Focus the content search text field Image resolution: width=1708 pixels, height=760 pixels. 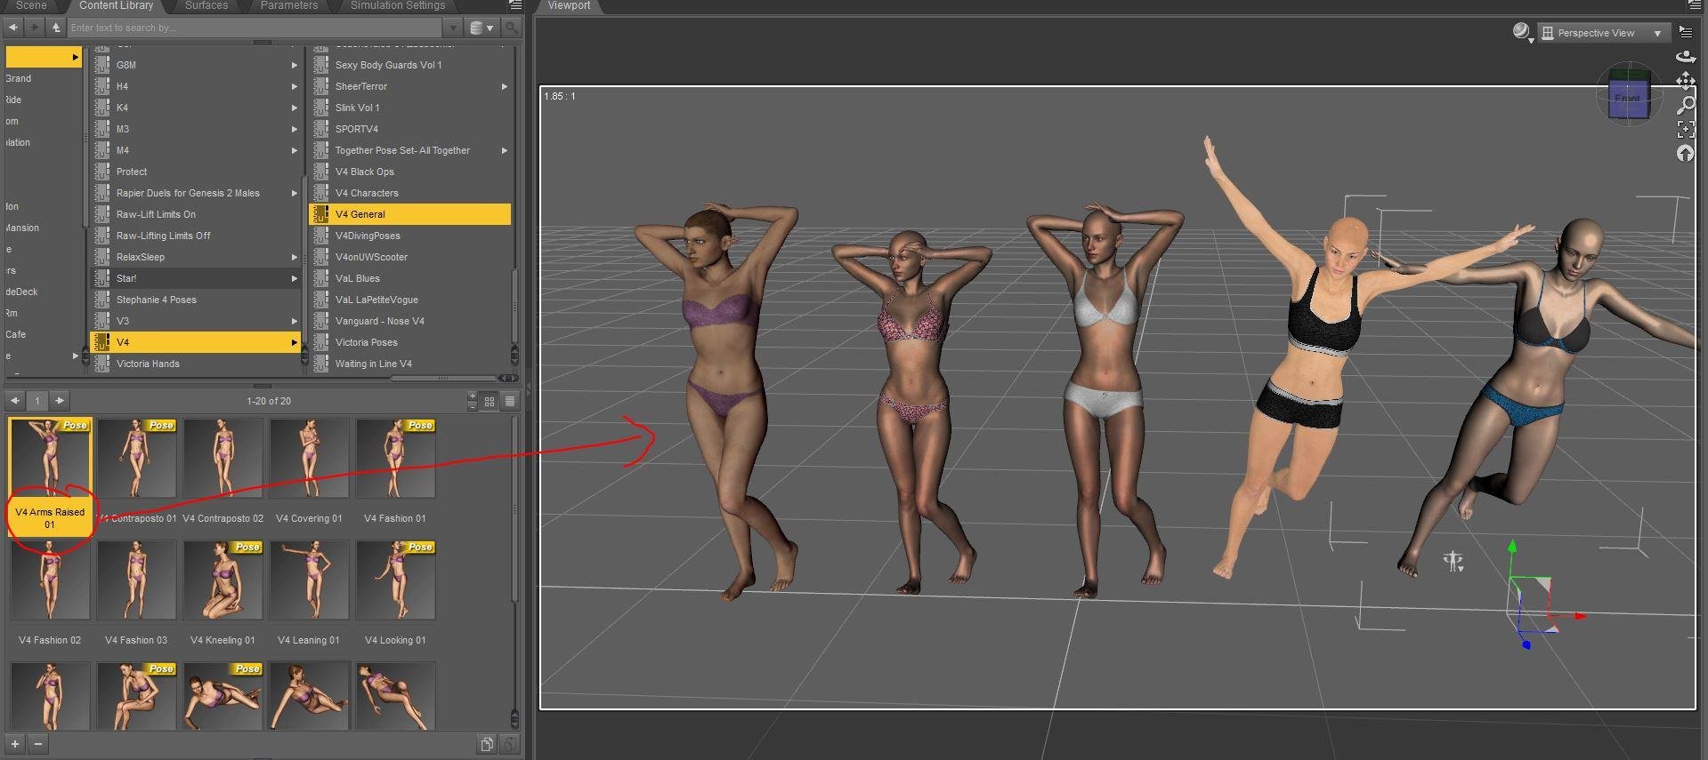coord(256,28)
